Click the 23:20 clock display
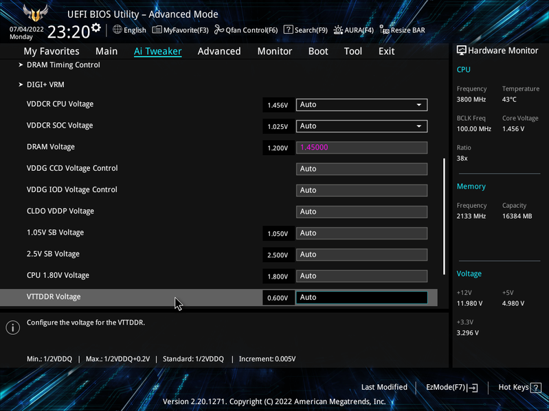The image size is (549, 411). (69, 32)
